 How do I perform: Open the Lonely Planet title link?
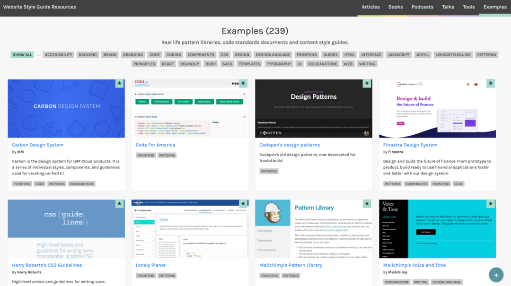[150, 265]
